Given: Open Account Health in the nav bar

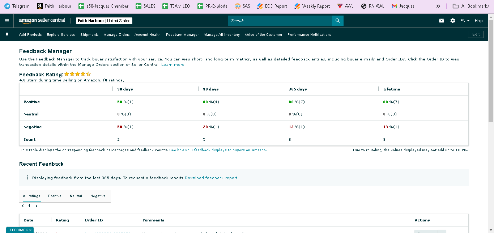Looking at the screenshot, I should [x=148, y=35].
